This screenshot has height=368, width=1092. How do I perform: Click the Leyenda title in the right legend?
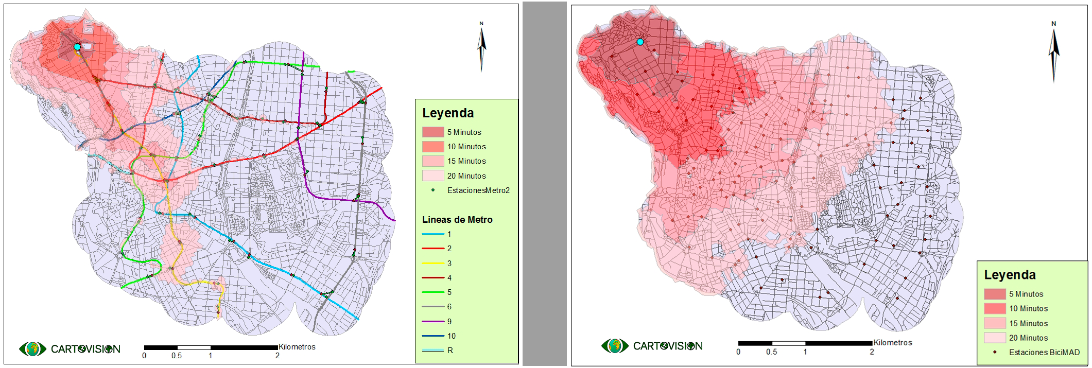(1010, 275)
